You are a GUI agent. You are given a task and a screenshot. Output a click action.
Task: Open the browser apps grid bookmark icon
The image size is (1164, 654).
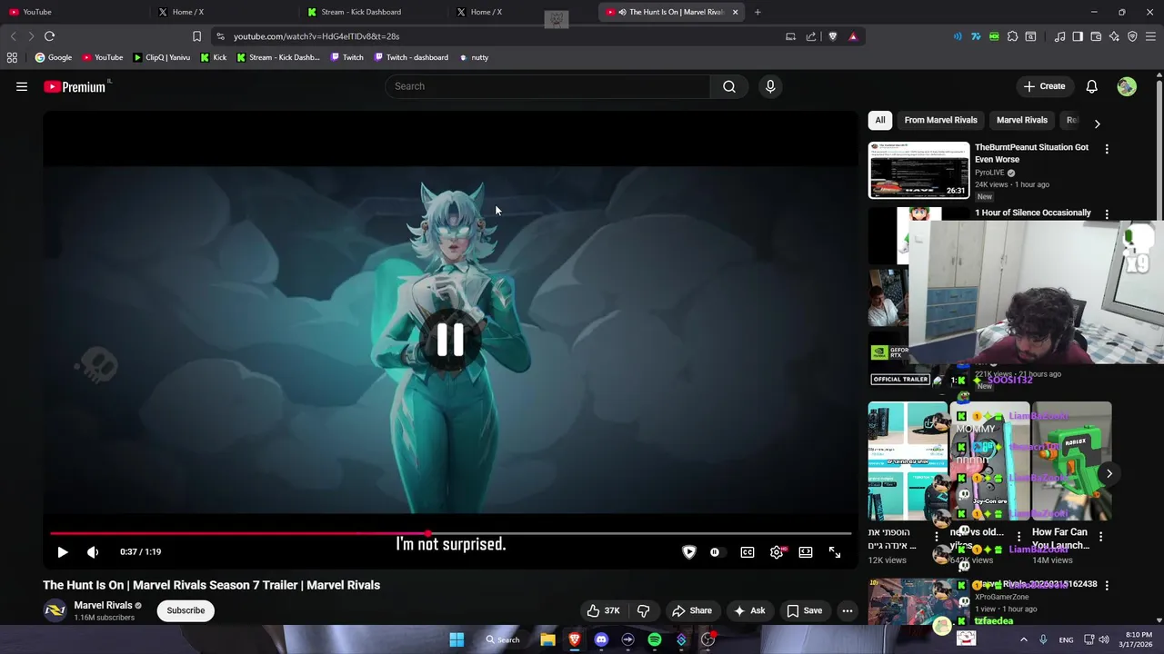[12, 57]
